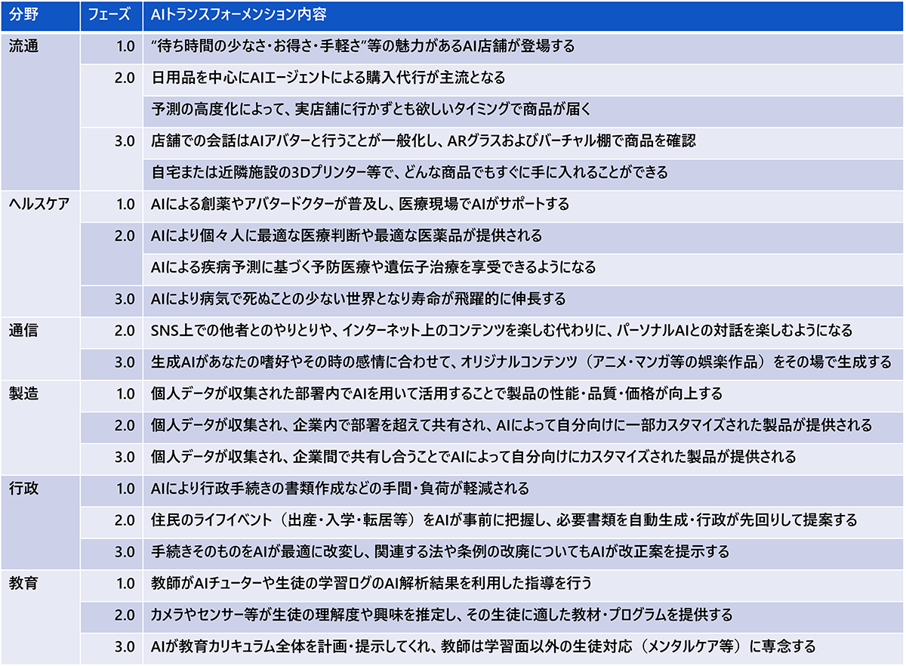Click the フェーズ column header
The image size is (906, 666).
[109, 15]
